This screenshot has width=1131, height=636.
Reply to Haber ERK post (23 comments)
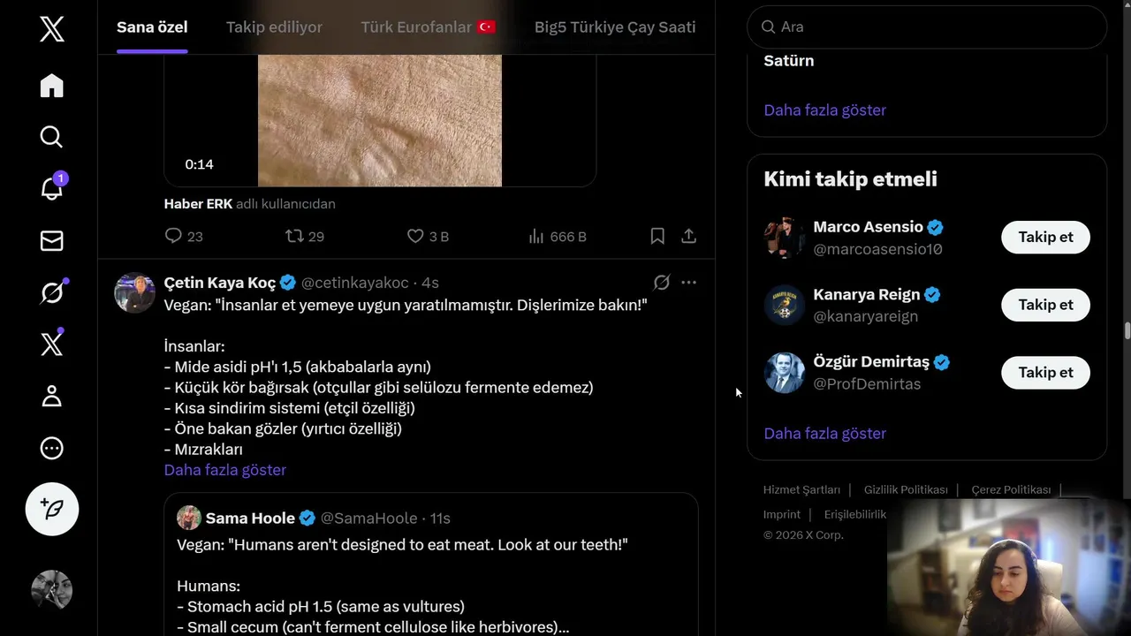pos(184,237)
